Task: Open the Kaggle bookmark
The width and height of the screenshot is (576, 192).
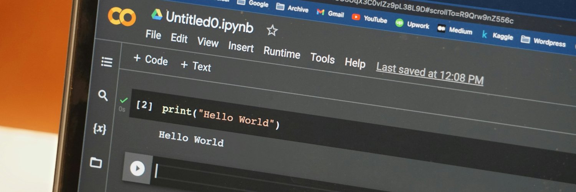Action: 497,36
